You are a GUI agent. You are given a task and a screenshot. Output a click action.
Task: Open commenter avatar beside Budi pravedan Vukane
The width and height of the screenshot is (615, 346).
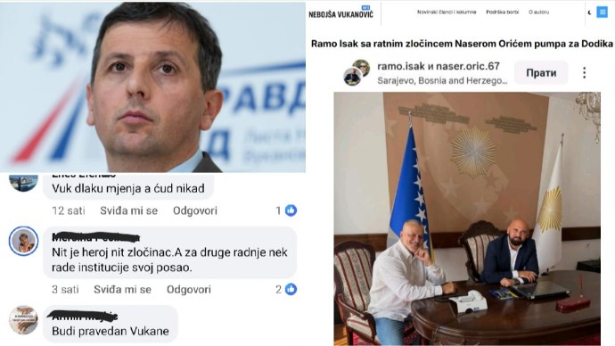point(23,320)
